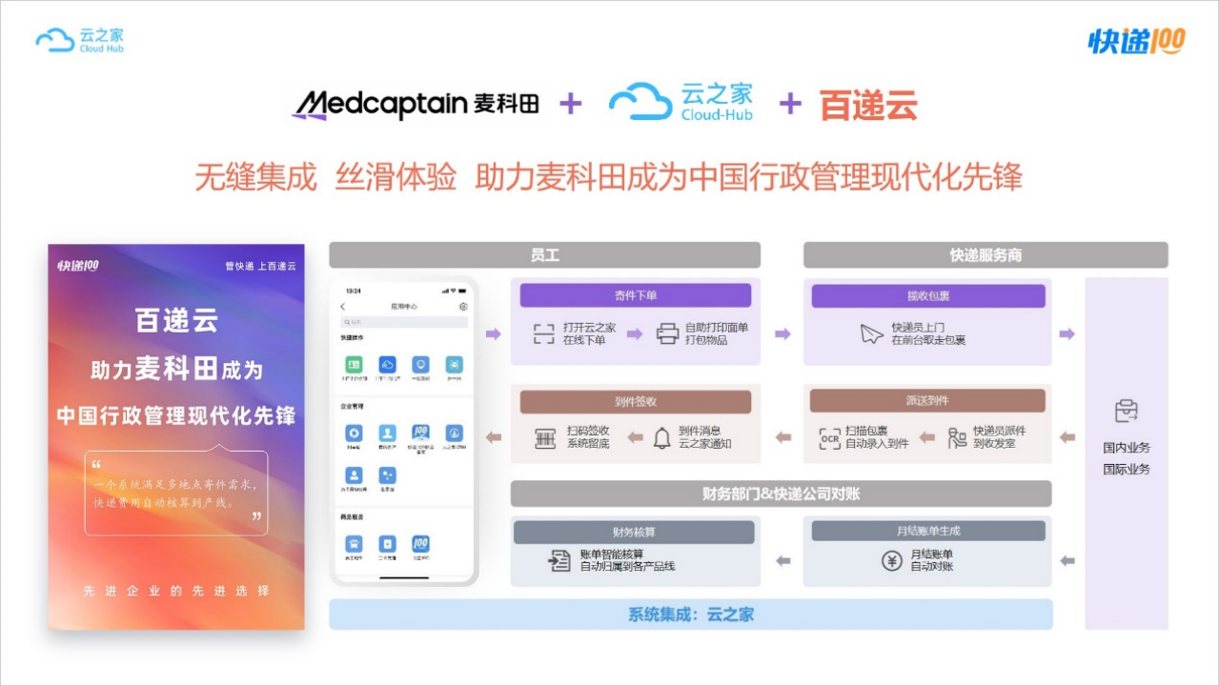Select the 派送到件 brown header

928,401
